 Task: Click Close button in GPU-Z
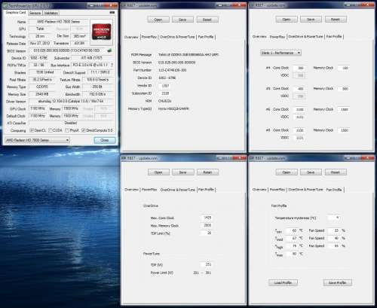tap(105, 140)
